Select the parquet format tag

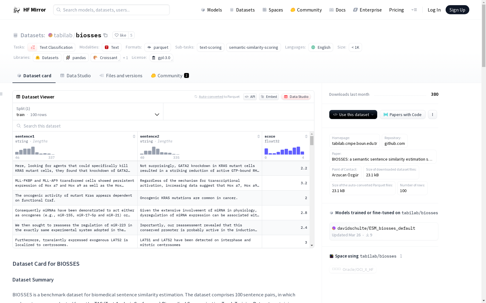point(158,47)
